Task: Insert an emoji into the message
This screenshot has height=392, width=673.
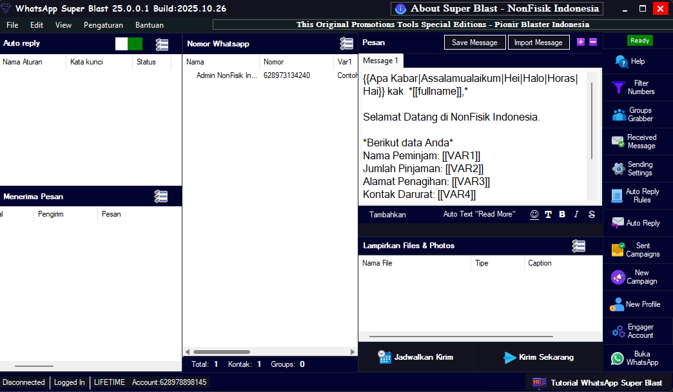Action: (x=534, y=214)
